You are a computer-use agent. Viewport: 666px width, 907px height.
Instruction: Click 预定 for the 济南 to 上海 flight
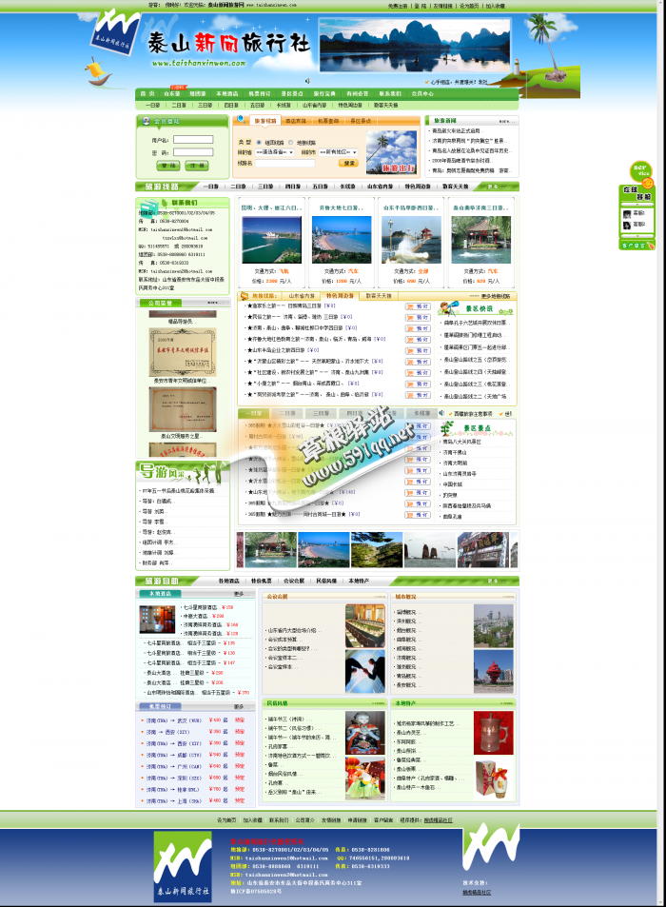tap(240, 801)
